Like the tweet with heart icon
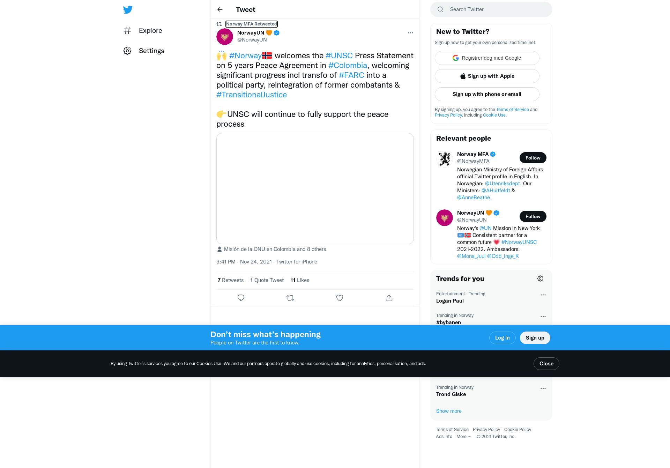 (x=340, y=298)
